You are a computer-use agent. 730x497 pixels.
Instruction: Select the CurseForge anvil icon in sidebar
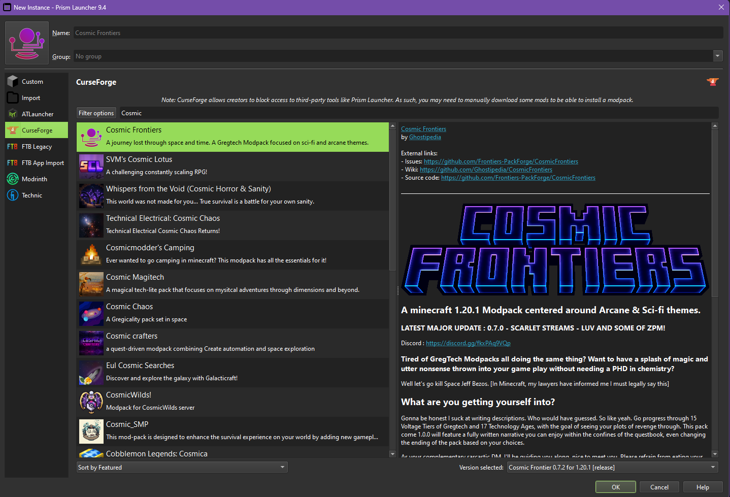pos(13,130)
